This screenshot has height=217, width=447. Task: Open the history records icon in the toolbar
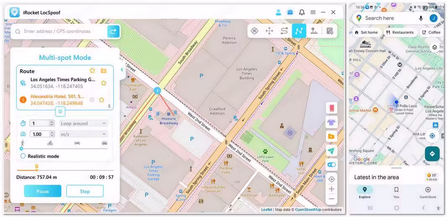tap(330, 31)
